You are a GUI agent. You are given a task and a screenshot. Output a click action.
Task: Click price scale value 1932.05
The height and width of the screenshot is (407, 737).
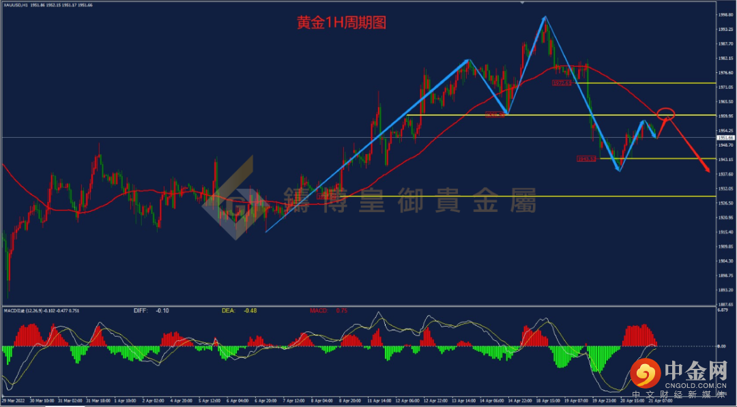727,189
